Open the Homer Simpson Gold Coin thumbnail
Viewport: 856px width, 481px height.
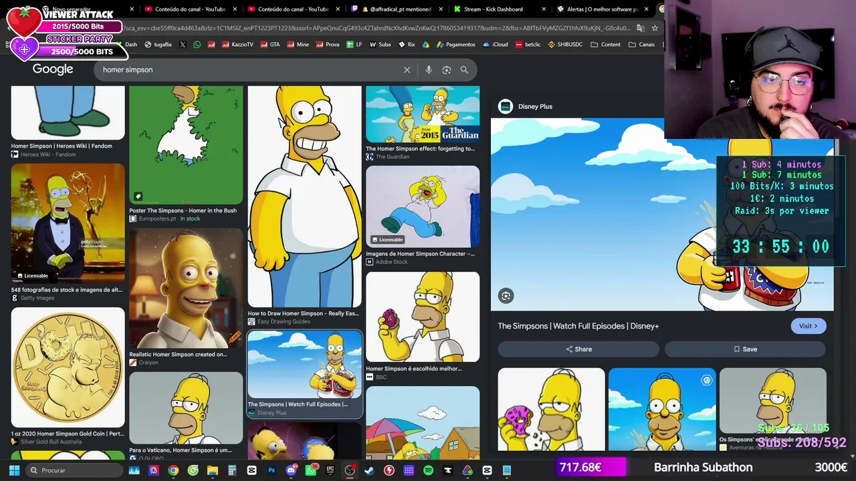68,367
